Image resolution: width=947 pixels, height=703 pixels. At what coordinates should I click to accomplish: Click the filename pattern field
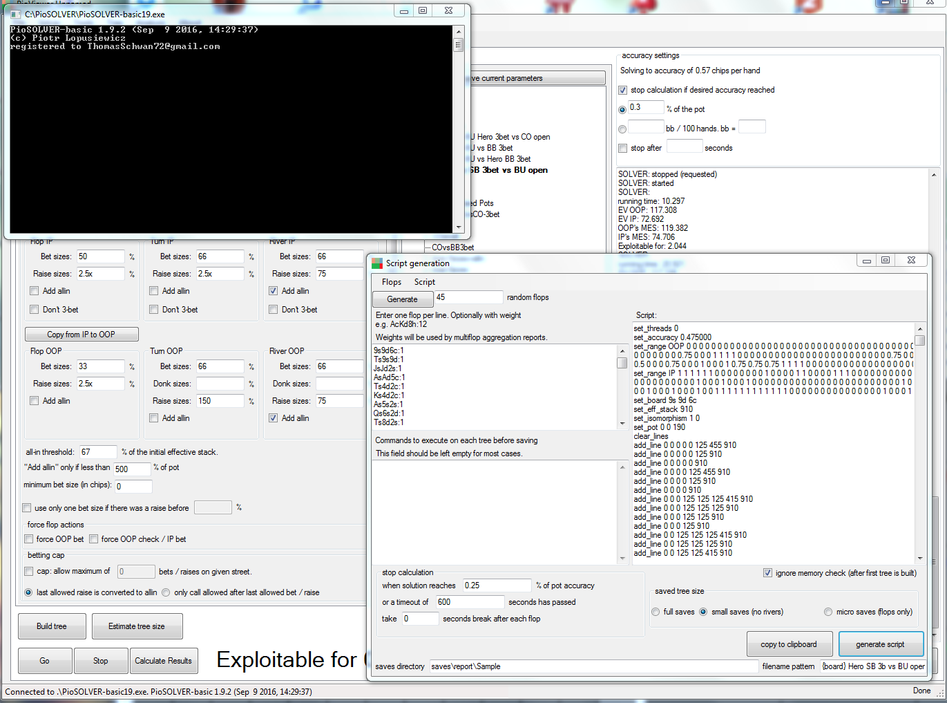[x=873, y=666]
